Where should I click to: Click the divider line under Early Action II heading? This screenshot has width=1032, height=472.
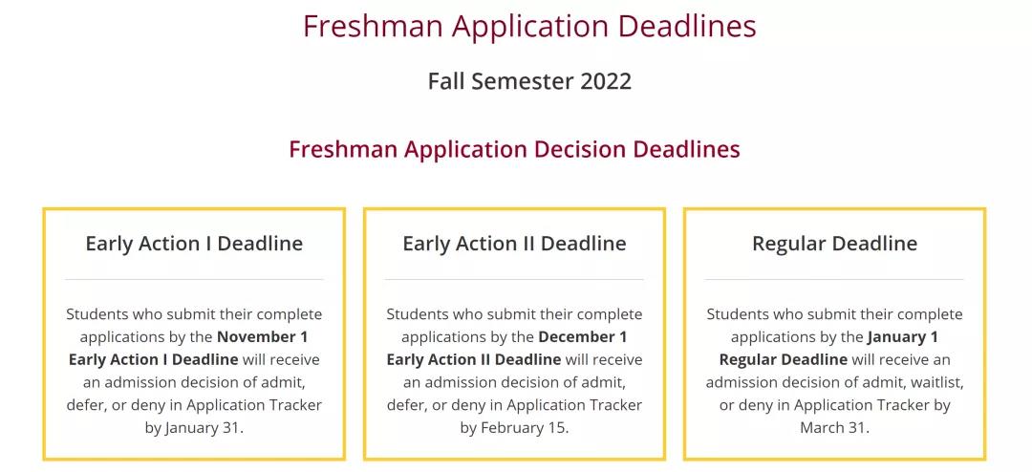pyautogui.click(x=514, y=279)
